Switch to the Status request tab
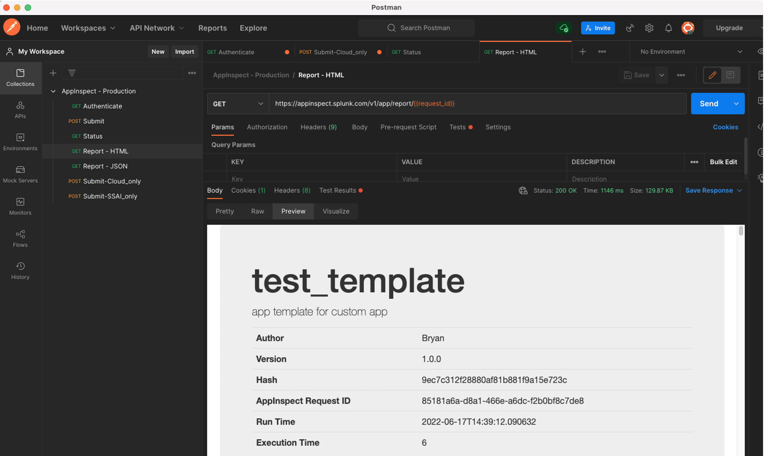The image size is (764, 456). click(433, 52)
